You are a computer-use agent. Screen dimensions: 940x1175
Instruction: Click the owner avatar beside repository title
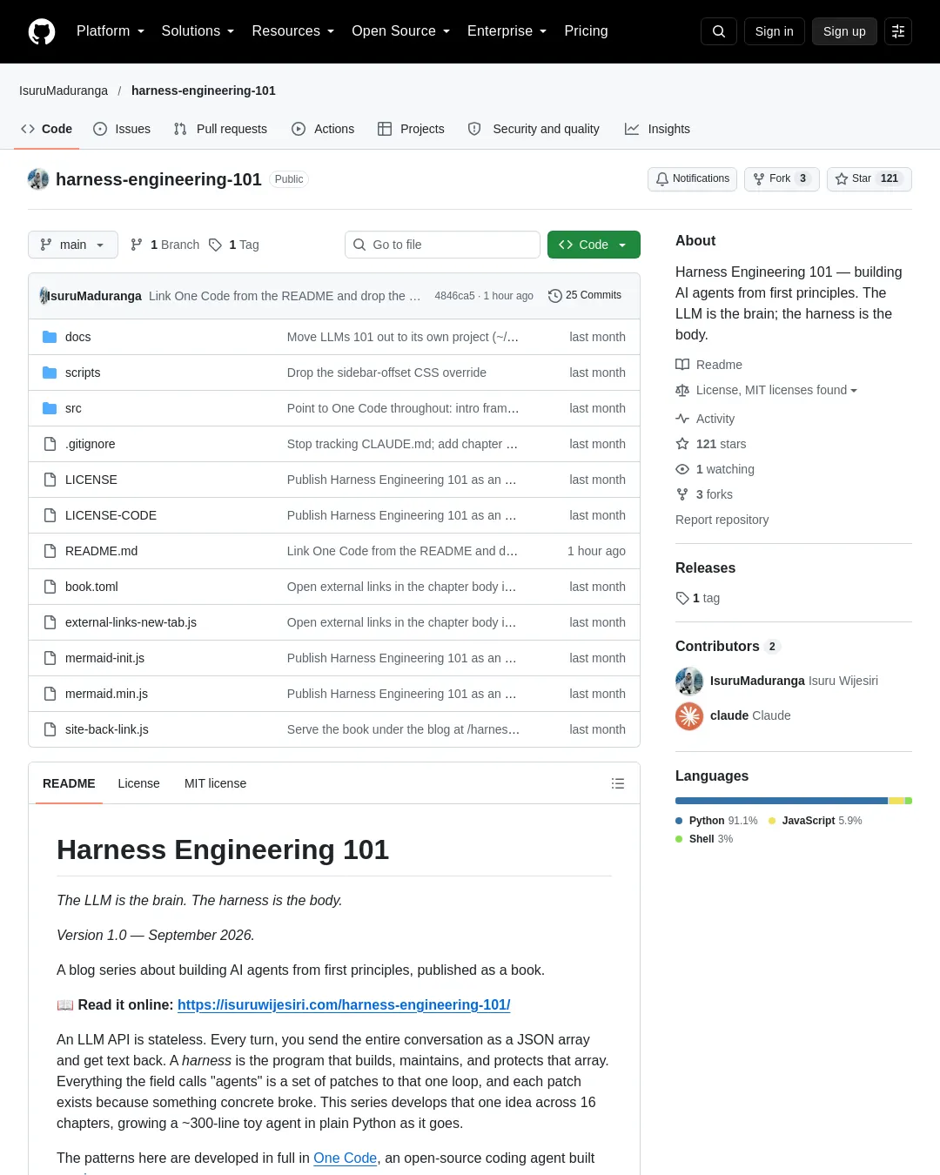pyautogui.click(x=38, y=179)
